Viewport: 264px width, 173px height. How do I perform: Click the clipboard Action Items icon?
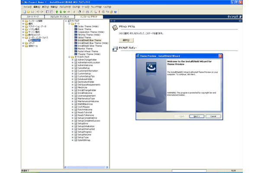(x=115, y=28)
